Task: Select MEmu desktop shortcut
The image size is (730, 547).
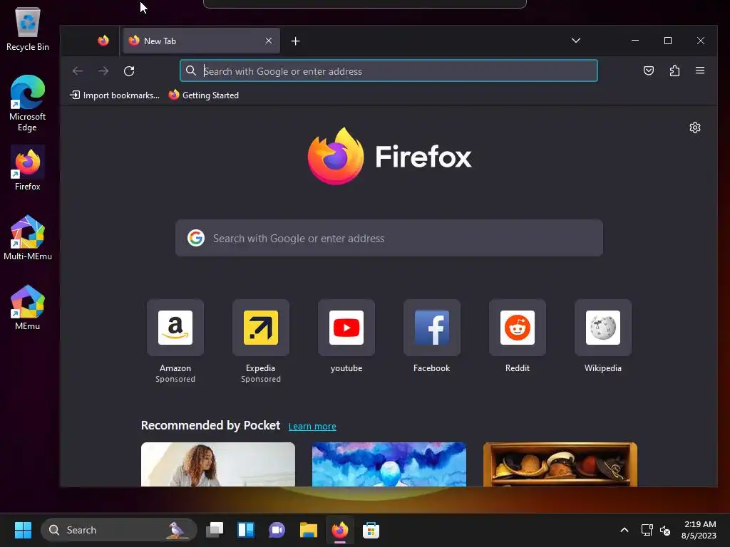Action: pos(28,308)
